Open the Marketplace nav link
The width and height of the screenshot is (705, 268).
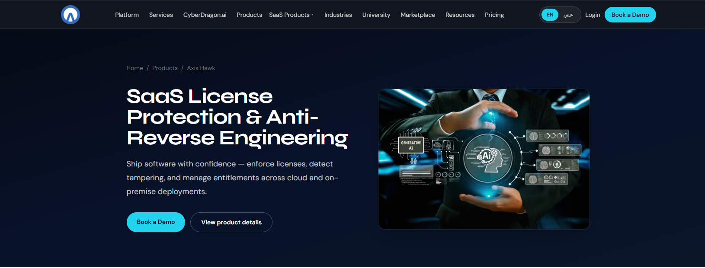418,15
